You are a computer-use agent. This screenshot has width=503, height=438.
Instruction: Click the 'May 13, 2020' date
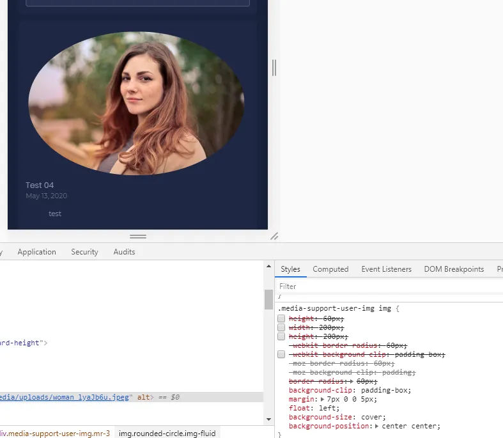tap(47, 196)
